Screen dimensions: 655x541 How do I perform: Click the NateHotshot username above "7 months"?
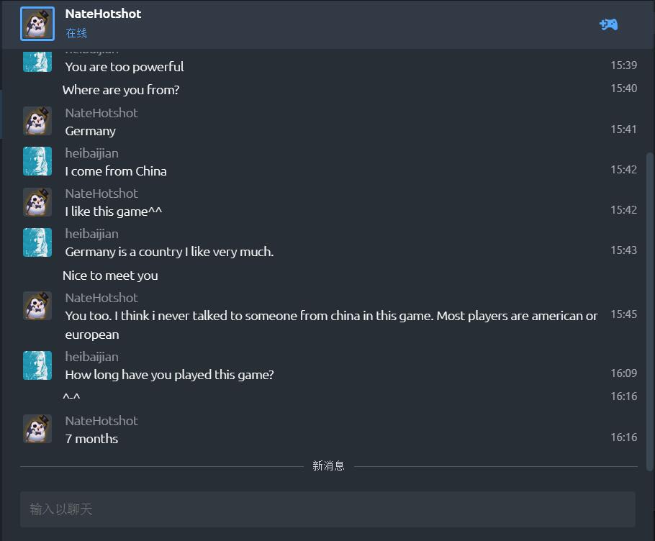click(101, 421)
